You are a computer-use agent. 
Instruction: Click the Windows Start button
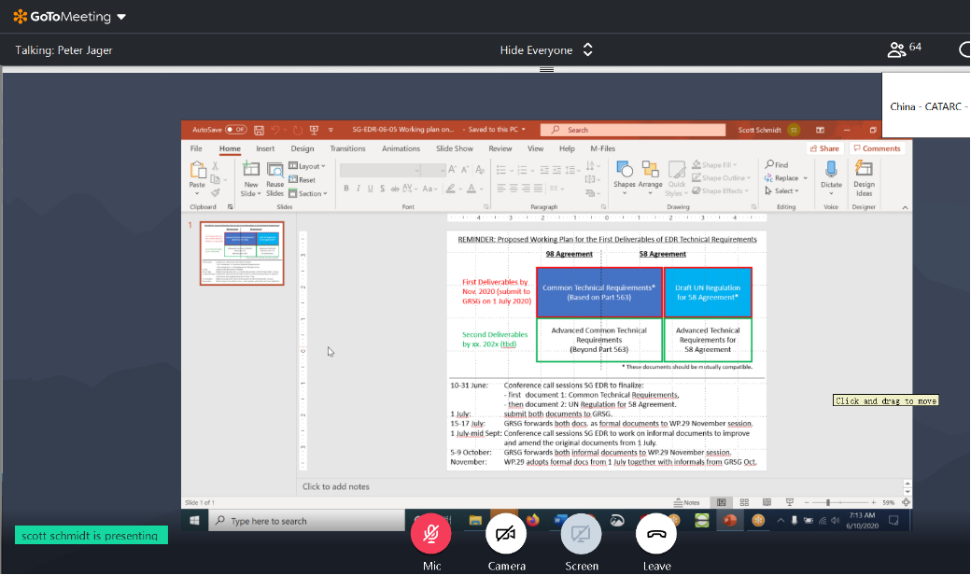coord(194,520)
